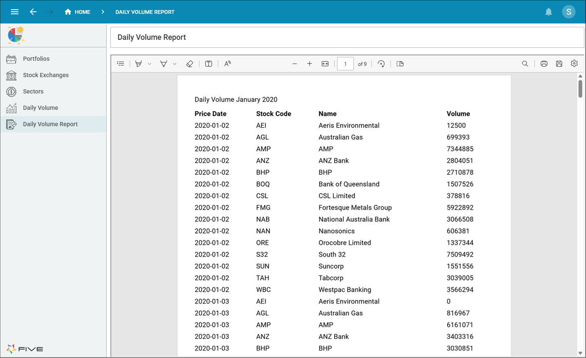Image resolution: width=586 pixels, height=358 pixels.
Task: Open Stock Exchanges in the sidebar
Action: [x=53, y=75]
